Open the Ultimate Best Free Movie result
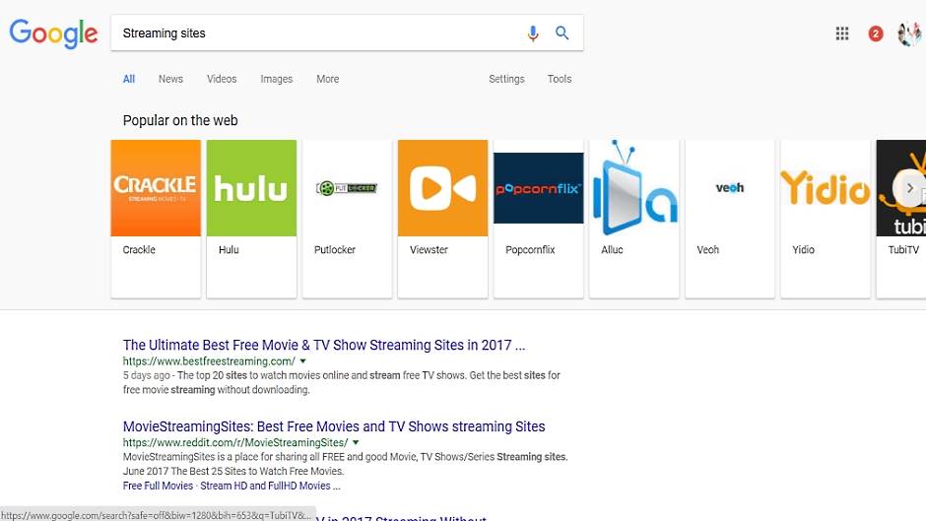Viewport: 926px width, 521px height. click(323, 345)
